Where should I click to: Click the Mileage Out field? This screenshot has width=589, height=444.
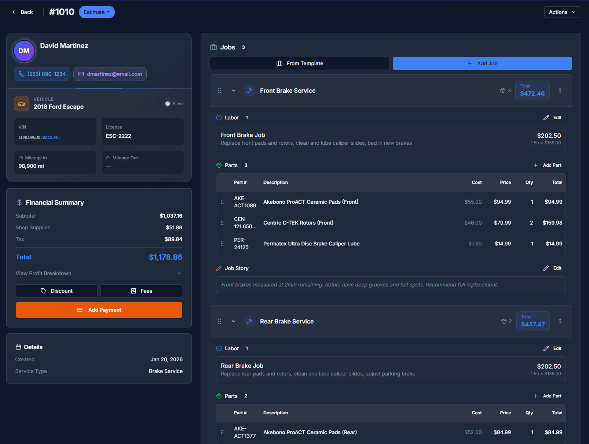click(142, 162)
